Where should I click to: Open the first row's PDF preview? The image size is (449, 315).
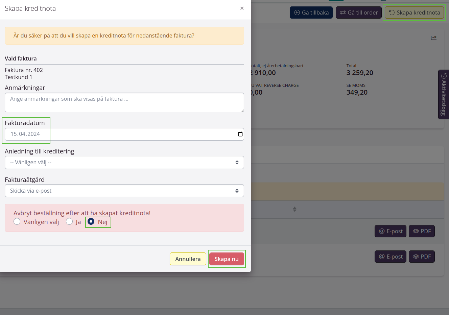pos(422,231)
